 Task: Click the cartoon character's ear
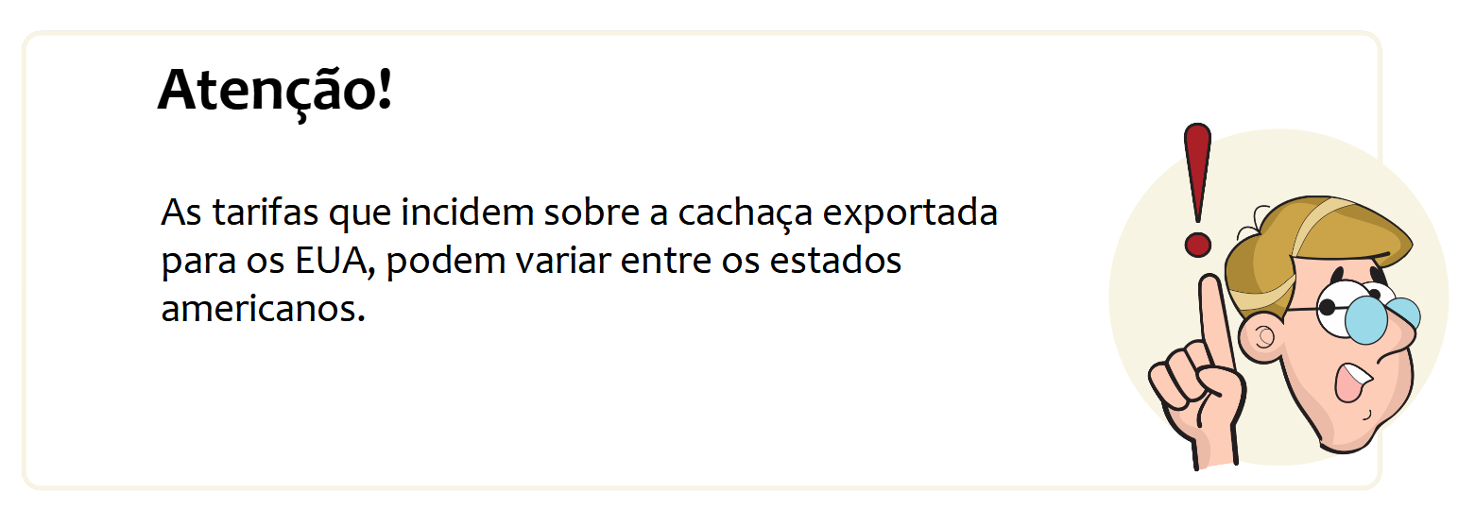click(1261, 336)
